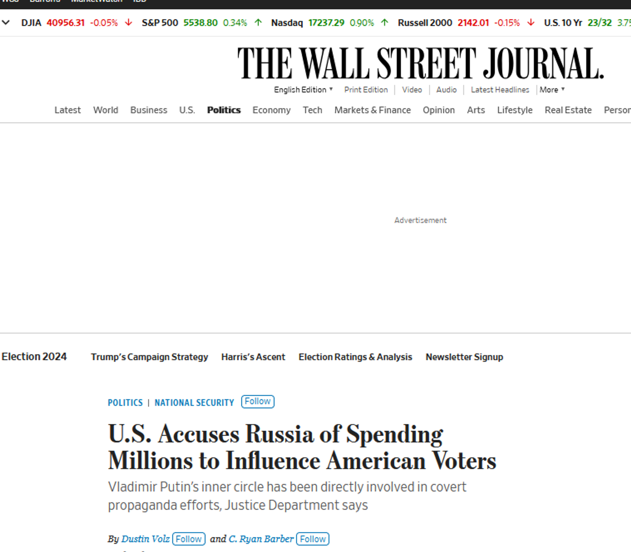Screen dimensions: 631x552
Task: Follow author C. Ryan Barber
Action: (313, 539)
